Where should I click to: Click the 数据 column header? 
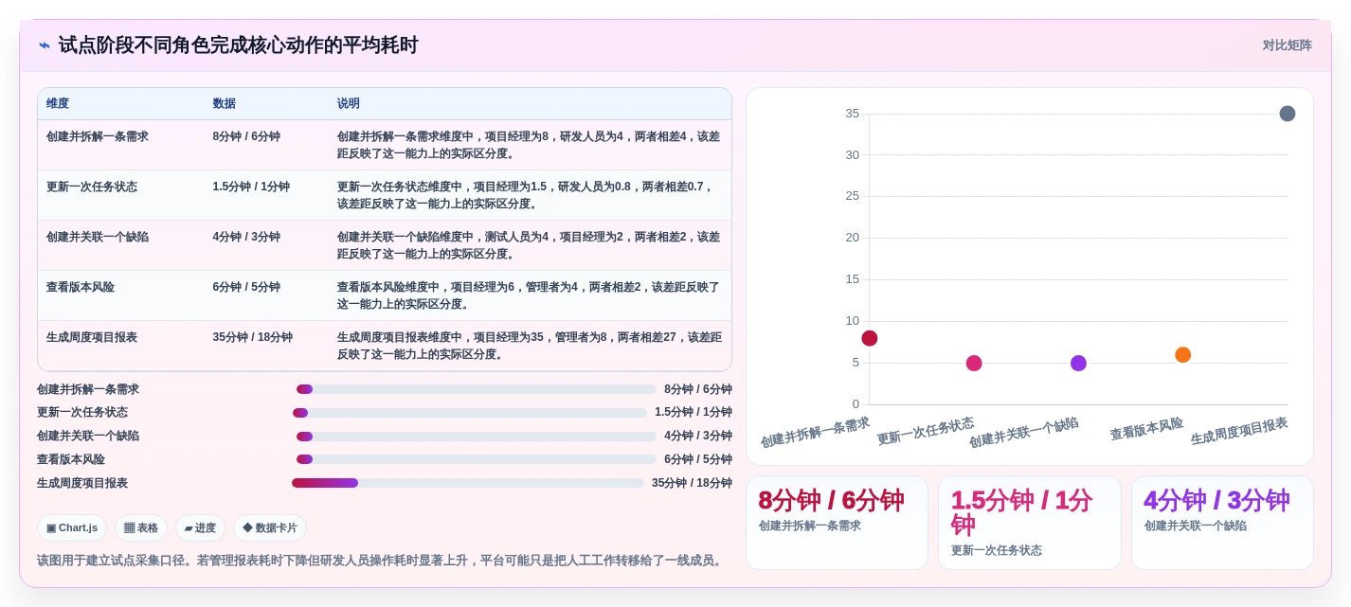pyautogui.click(x=225, y=104)
